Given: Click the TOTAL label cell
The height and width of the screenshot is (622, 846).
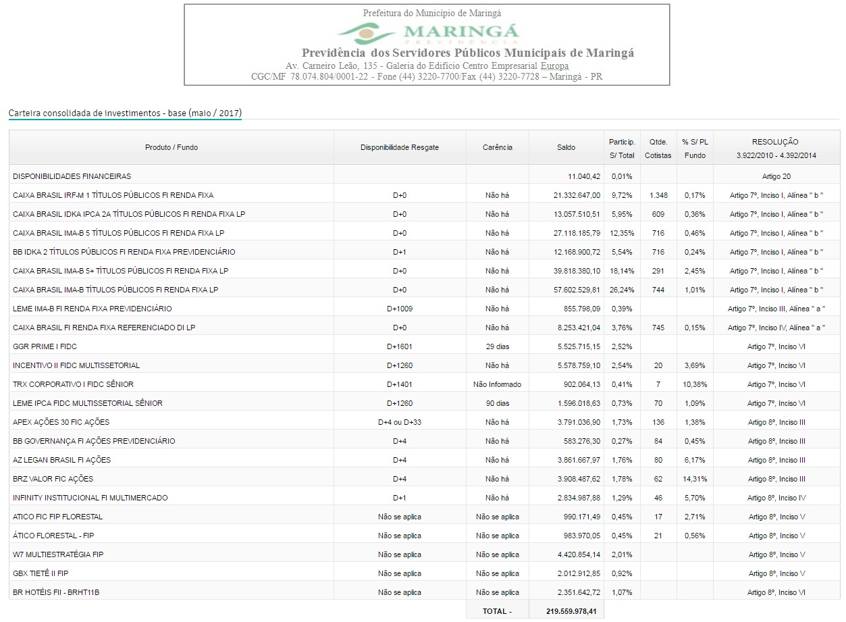Looking at the screenshot, I should 497,611.
